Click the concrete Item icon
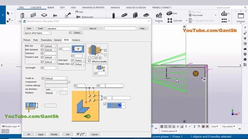 tap(169, 13)
